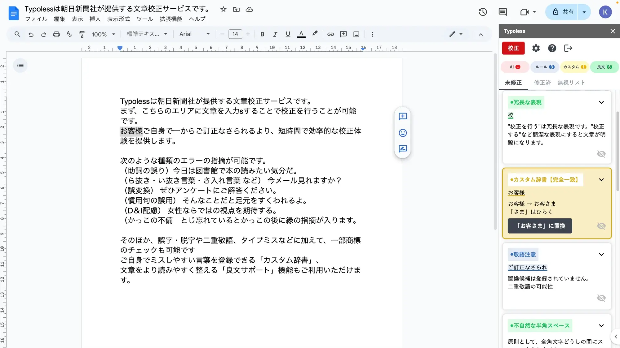620x348 pixels.
Task: Increase the font size
Action: pyautogui.click(x=248, y=34)
